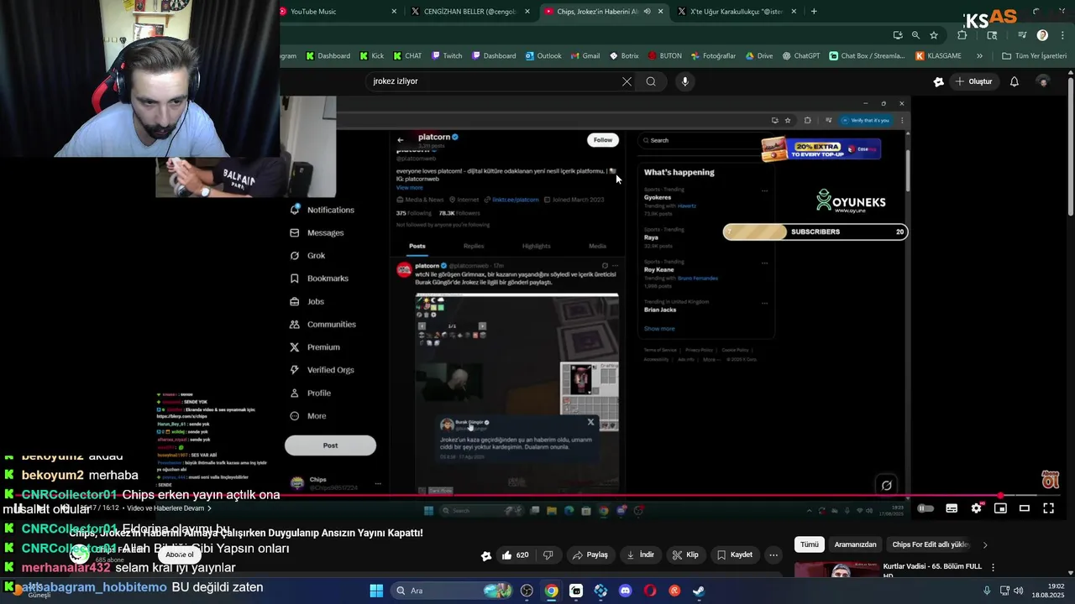
Task: Show next filter chips with the right arrow
Action: (985, 544)
